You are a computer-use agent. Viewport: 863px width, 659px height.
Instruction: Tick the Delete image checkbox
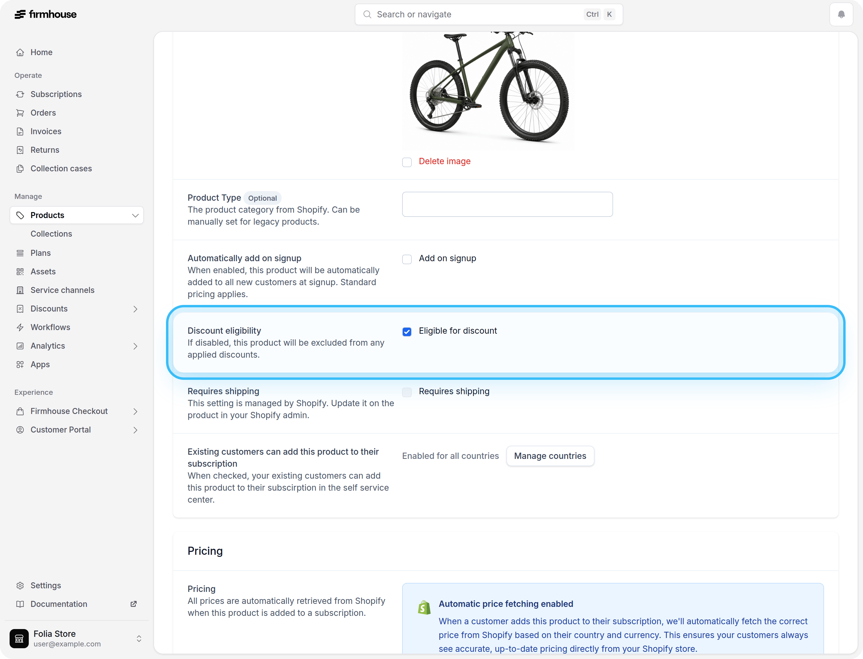click(x=407, y=162)
